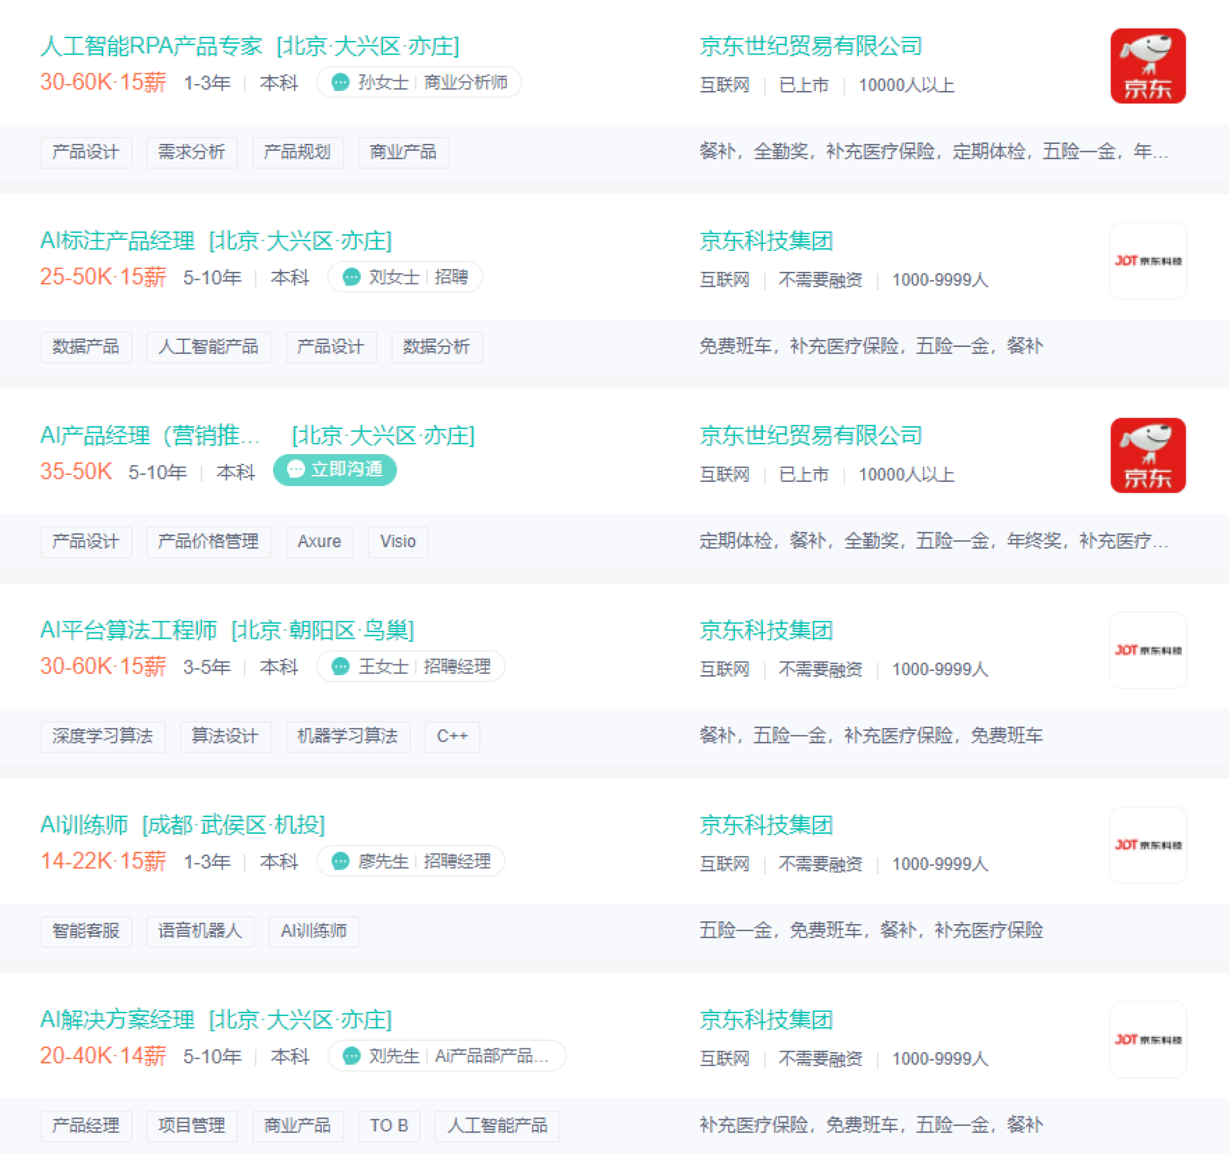Open 京东世纪贸易有限公司 for the RPA listing

[810, 47]
